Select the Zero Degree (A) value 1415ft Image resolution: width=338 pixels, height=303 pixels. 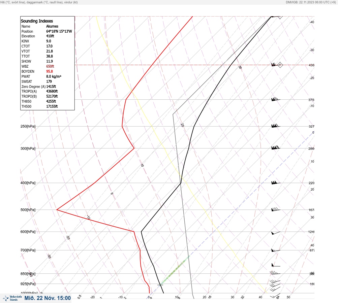coord(51,87)
